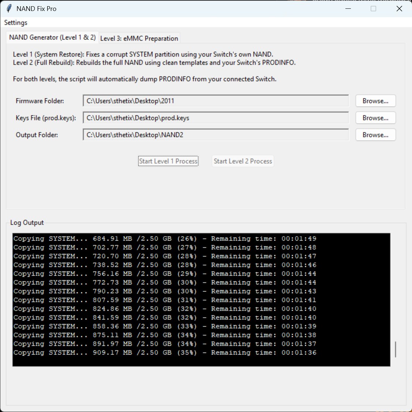Screen dimensions: 412x412
Task: Click log line showing 684.91 MB (26%)
Action: point(165,239)
